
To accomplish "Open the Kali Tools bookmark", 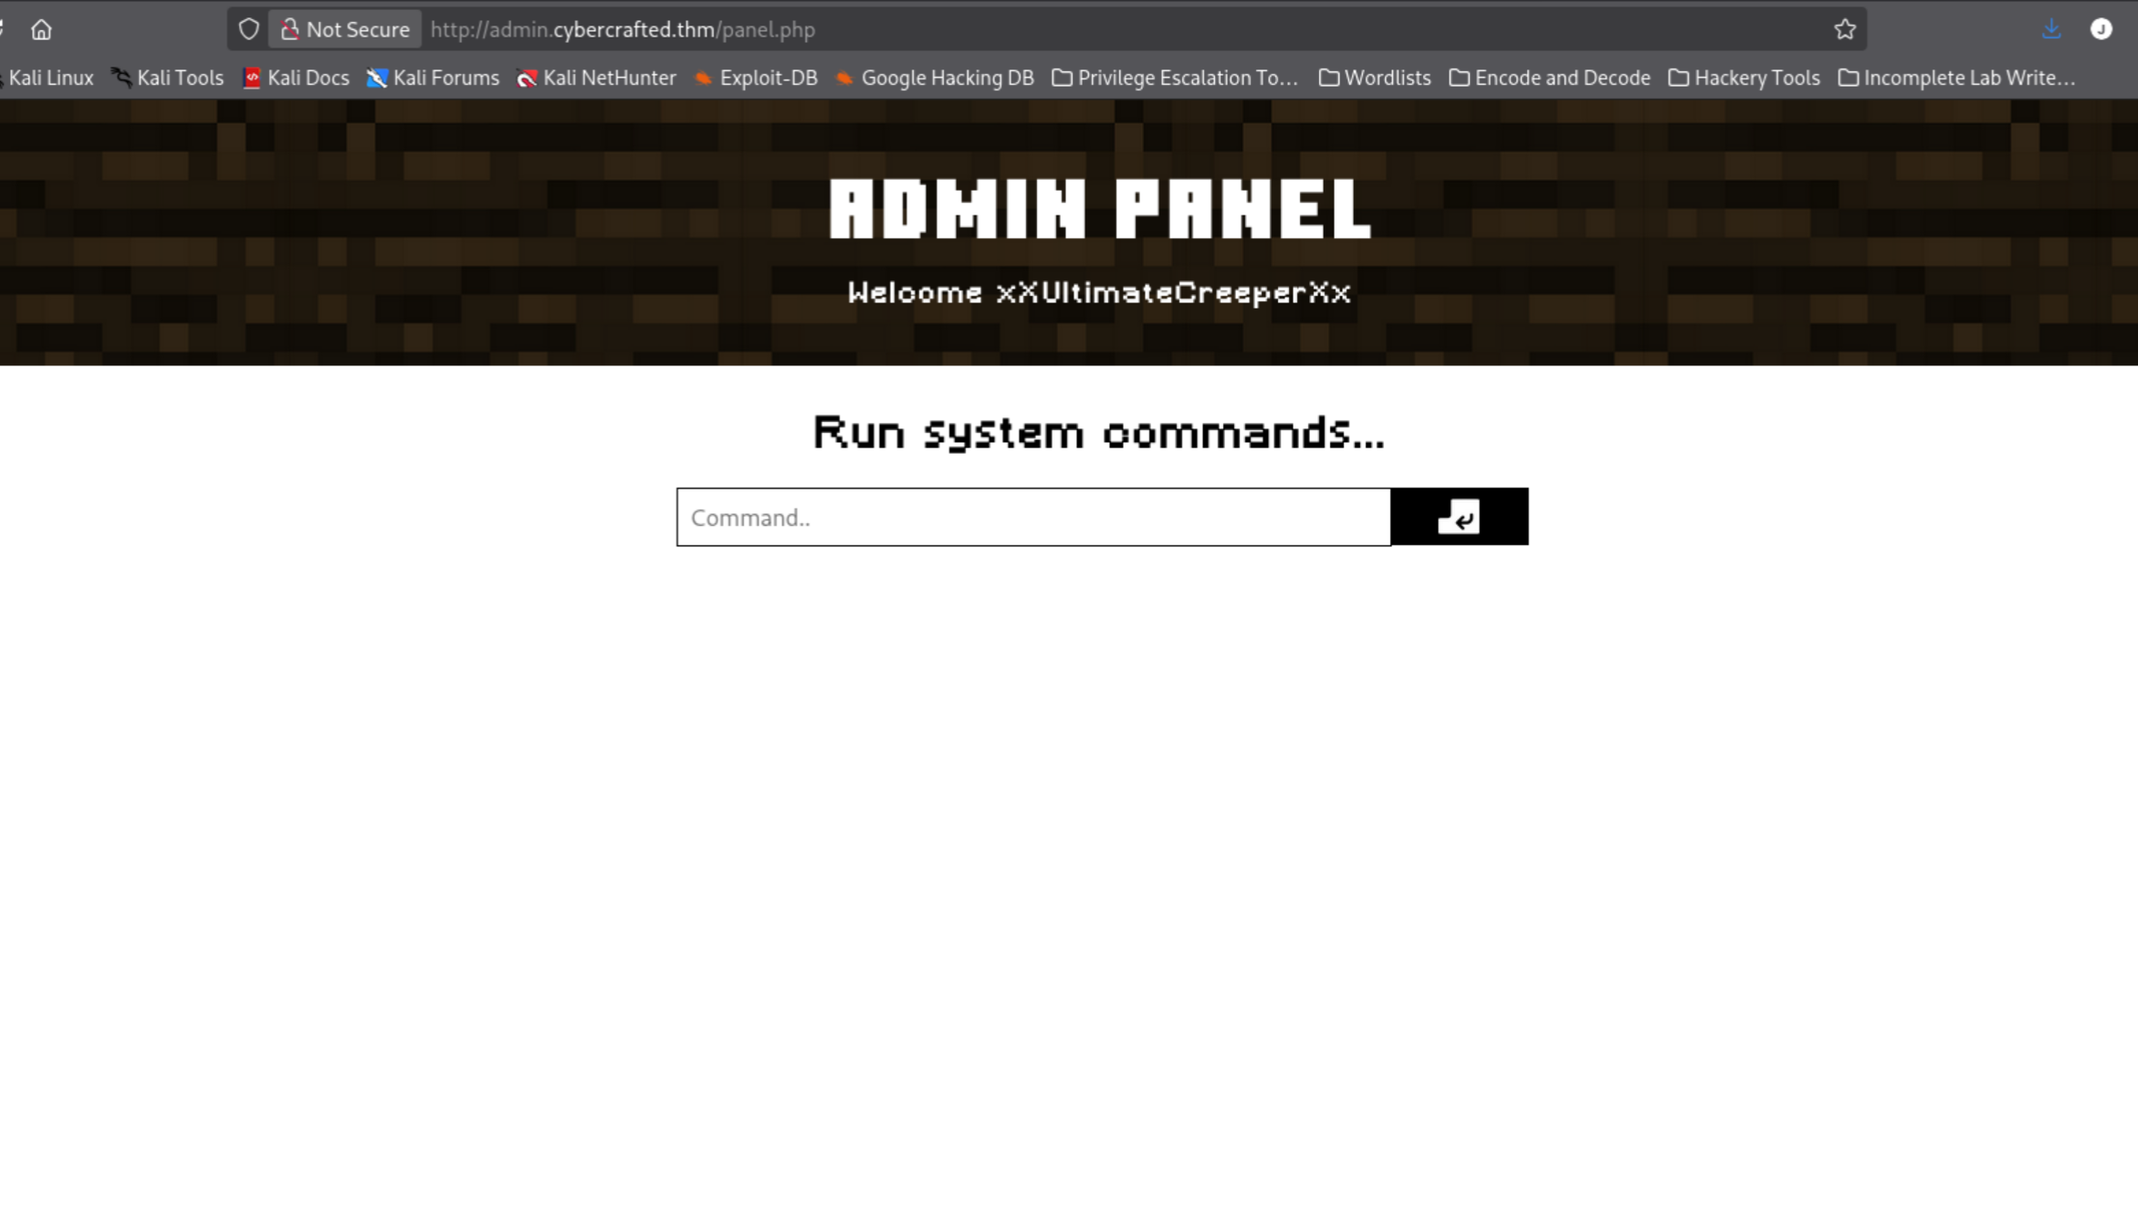I will [x=168, y=79].
